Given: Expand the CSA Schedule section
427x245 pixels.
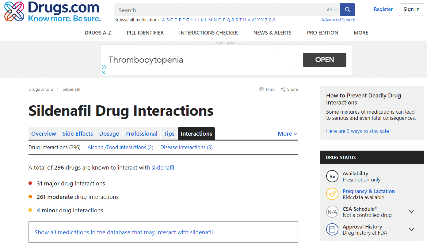Looking at the screenshot, I should (x=412, y=212).
